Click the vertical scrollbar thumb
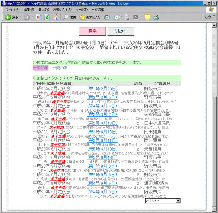 click(x=214, y=151)
